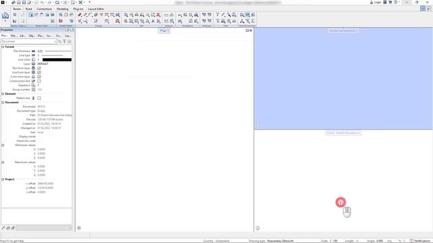Click the magnifier icon in Work Environment group
The width and height of the screenshot is (433, 243).
coord(242,15)
